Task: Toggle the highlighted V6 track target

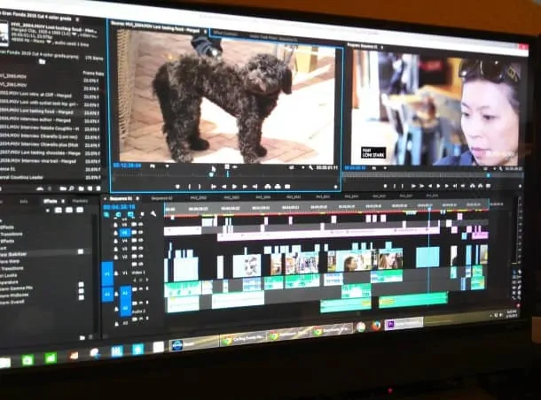Action: point(125,233)
